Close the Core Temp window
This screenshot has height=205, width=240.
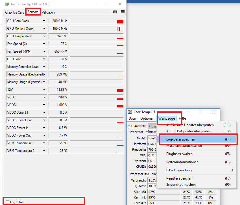[x=213, y=112]
